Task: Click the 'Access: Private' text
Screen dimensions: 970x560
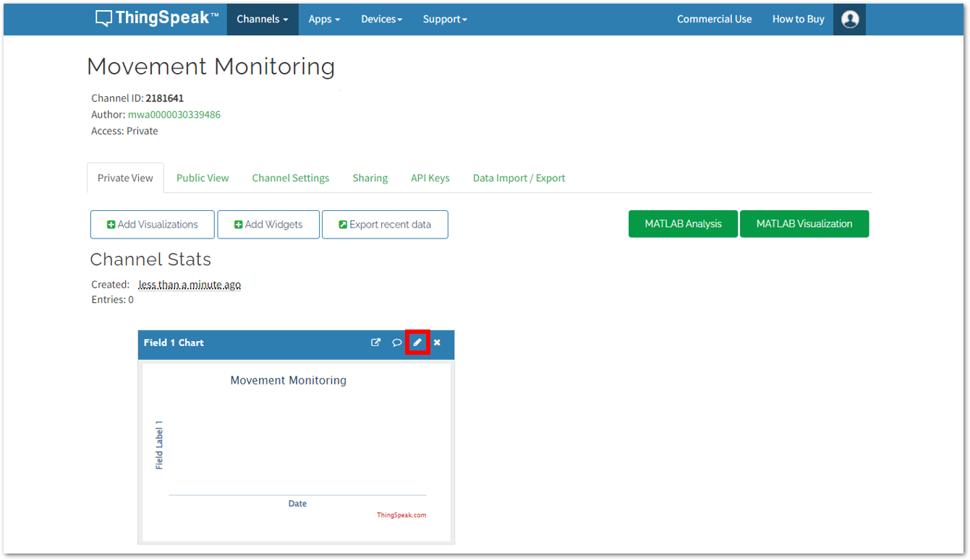Action: 124,131
